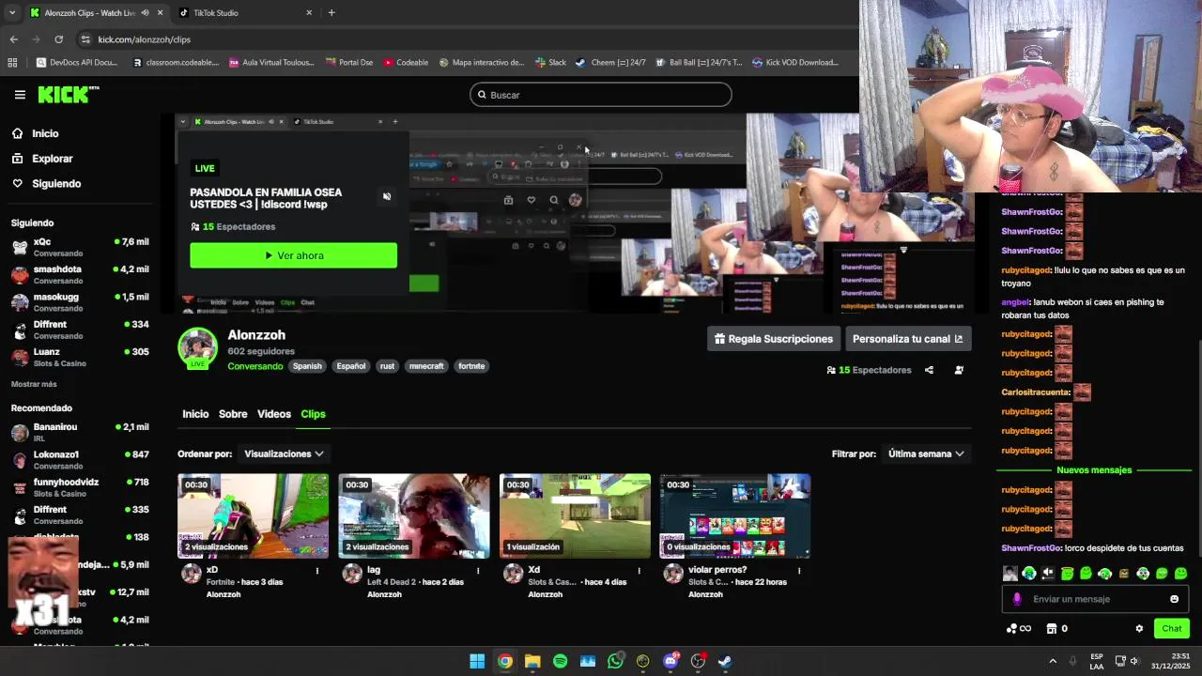Open the tab search dropdown in Chrome
The width and height of the screenshot is (1202, 676).
click(x=11, y=13)
